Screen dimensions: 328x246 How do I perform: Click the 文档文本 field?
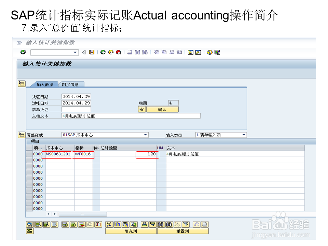131,116
